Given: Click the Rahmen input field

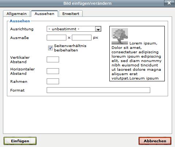Looking at the screenshot, I should (x=53, y=81).
